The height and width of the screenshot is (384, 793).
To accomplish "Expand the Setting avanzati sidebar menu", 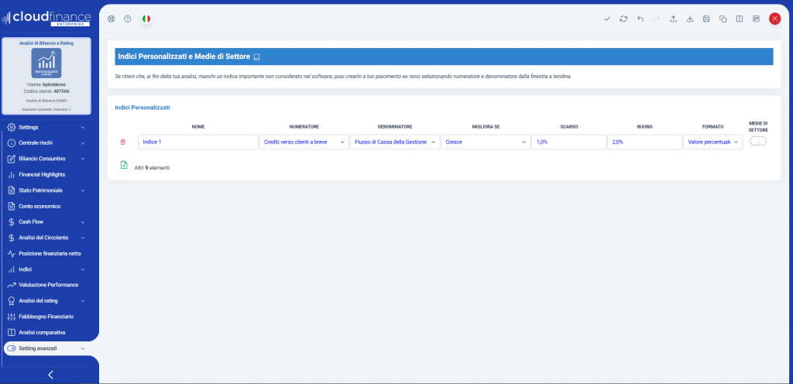I will 46,348.
